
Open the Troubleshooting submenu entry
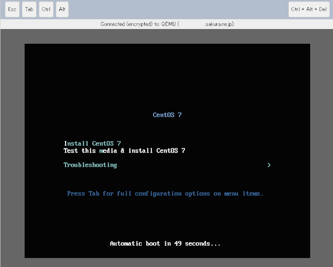pyautogui.click(x=90, y=165)
